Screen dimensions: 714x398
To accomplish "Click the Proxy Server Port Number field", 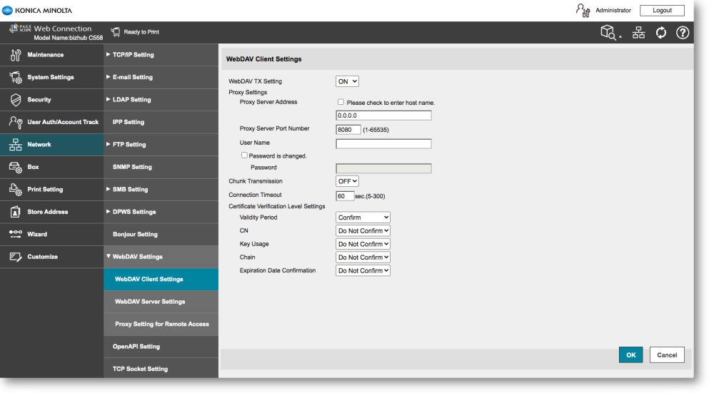I will 348,130.
